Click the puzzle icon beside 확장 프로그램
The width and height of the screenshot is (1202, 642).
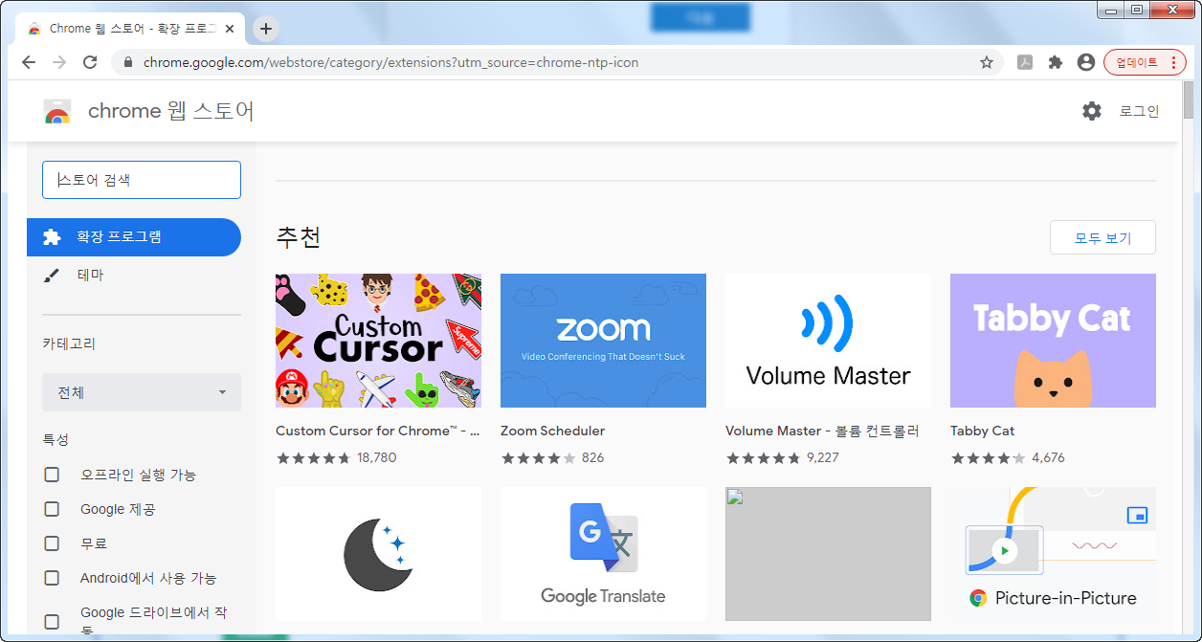(x=53, y=237)
